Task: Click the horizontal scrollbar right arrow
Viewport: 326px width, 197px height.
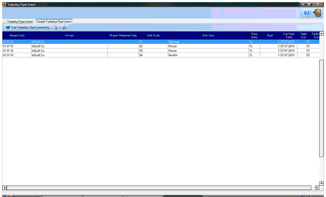Action: coord(317,188)
